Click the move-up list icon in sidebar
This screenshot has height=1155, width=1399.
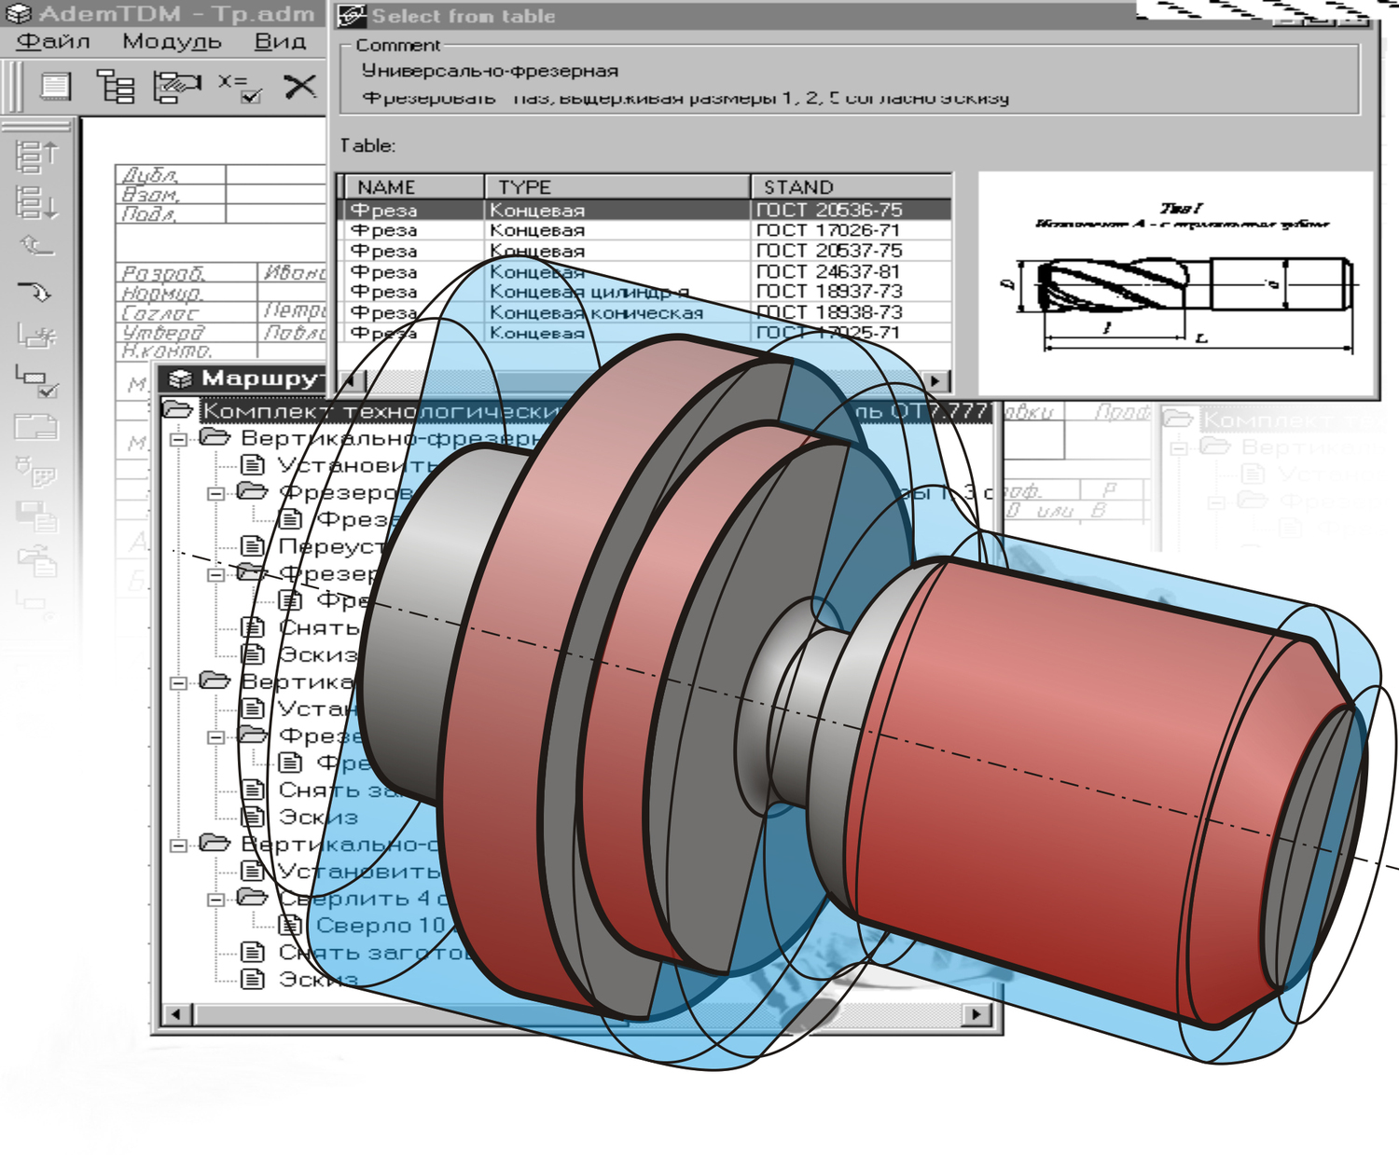(x=37, y=157)
